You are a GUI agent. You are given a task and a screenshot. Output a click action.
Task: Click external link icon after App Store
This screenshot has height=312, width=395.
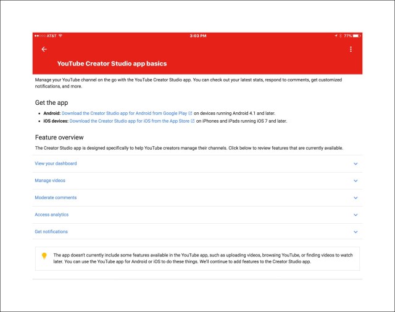coord(193,121)
